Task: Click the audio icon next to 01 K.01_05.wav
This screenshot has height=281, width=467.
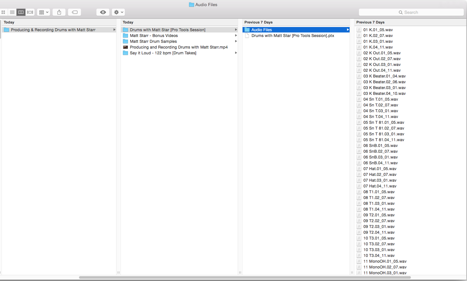Action: (359, 30)
